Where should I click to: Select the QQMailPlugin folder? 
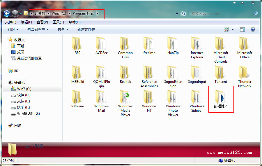(101, 77)
